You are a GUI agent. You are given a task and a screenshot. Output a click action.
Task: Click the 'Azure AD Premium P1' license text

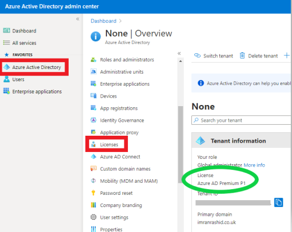[222, 183]
